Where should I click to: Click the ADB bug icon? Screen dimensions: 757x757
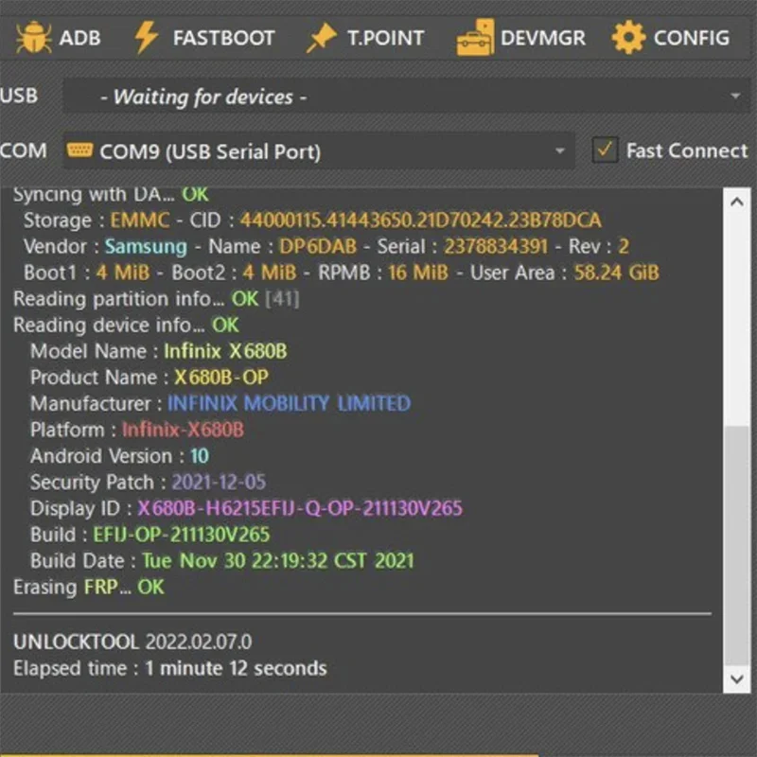click(x=33, y=38)
